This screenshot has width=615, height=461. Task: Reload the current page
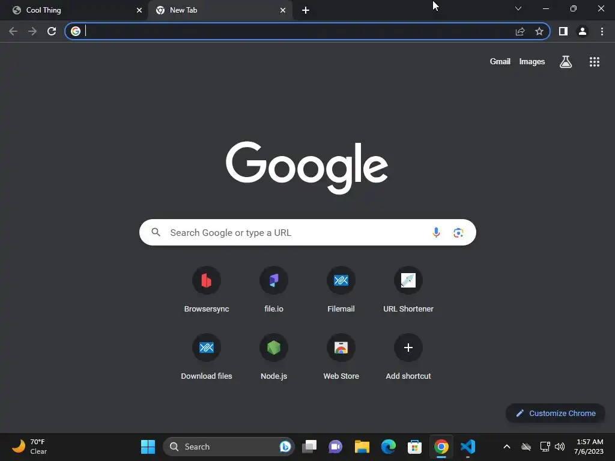coord(52,31)
